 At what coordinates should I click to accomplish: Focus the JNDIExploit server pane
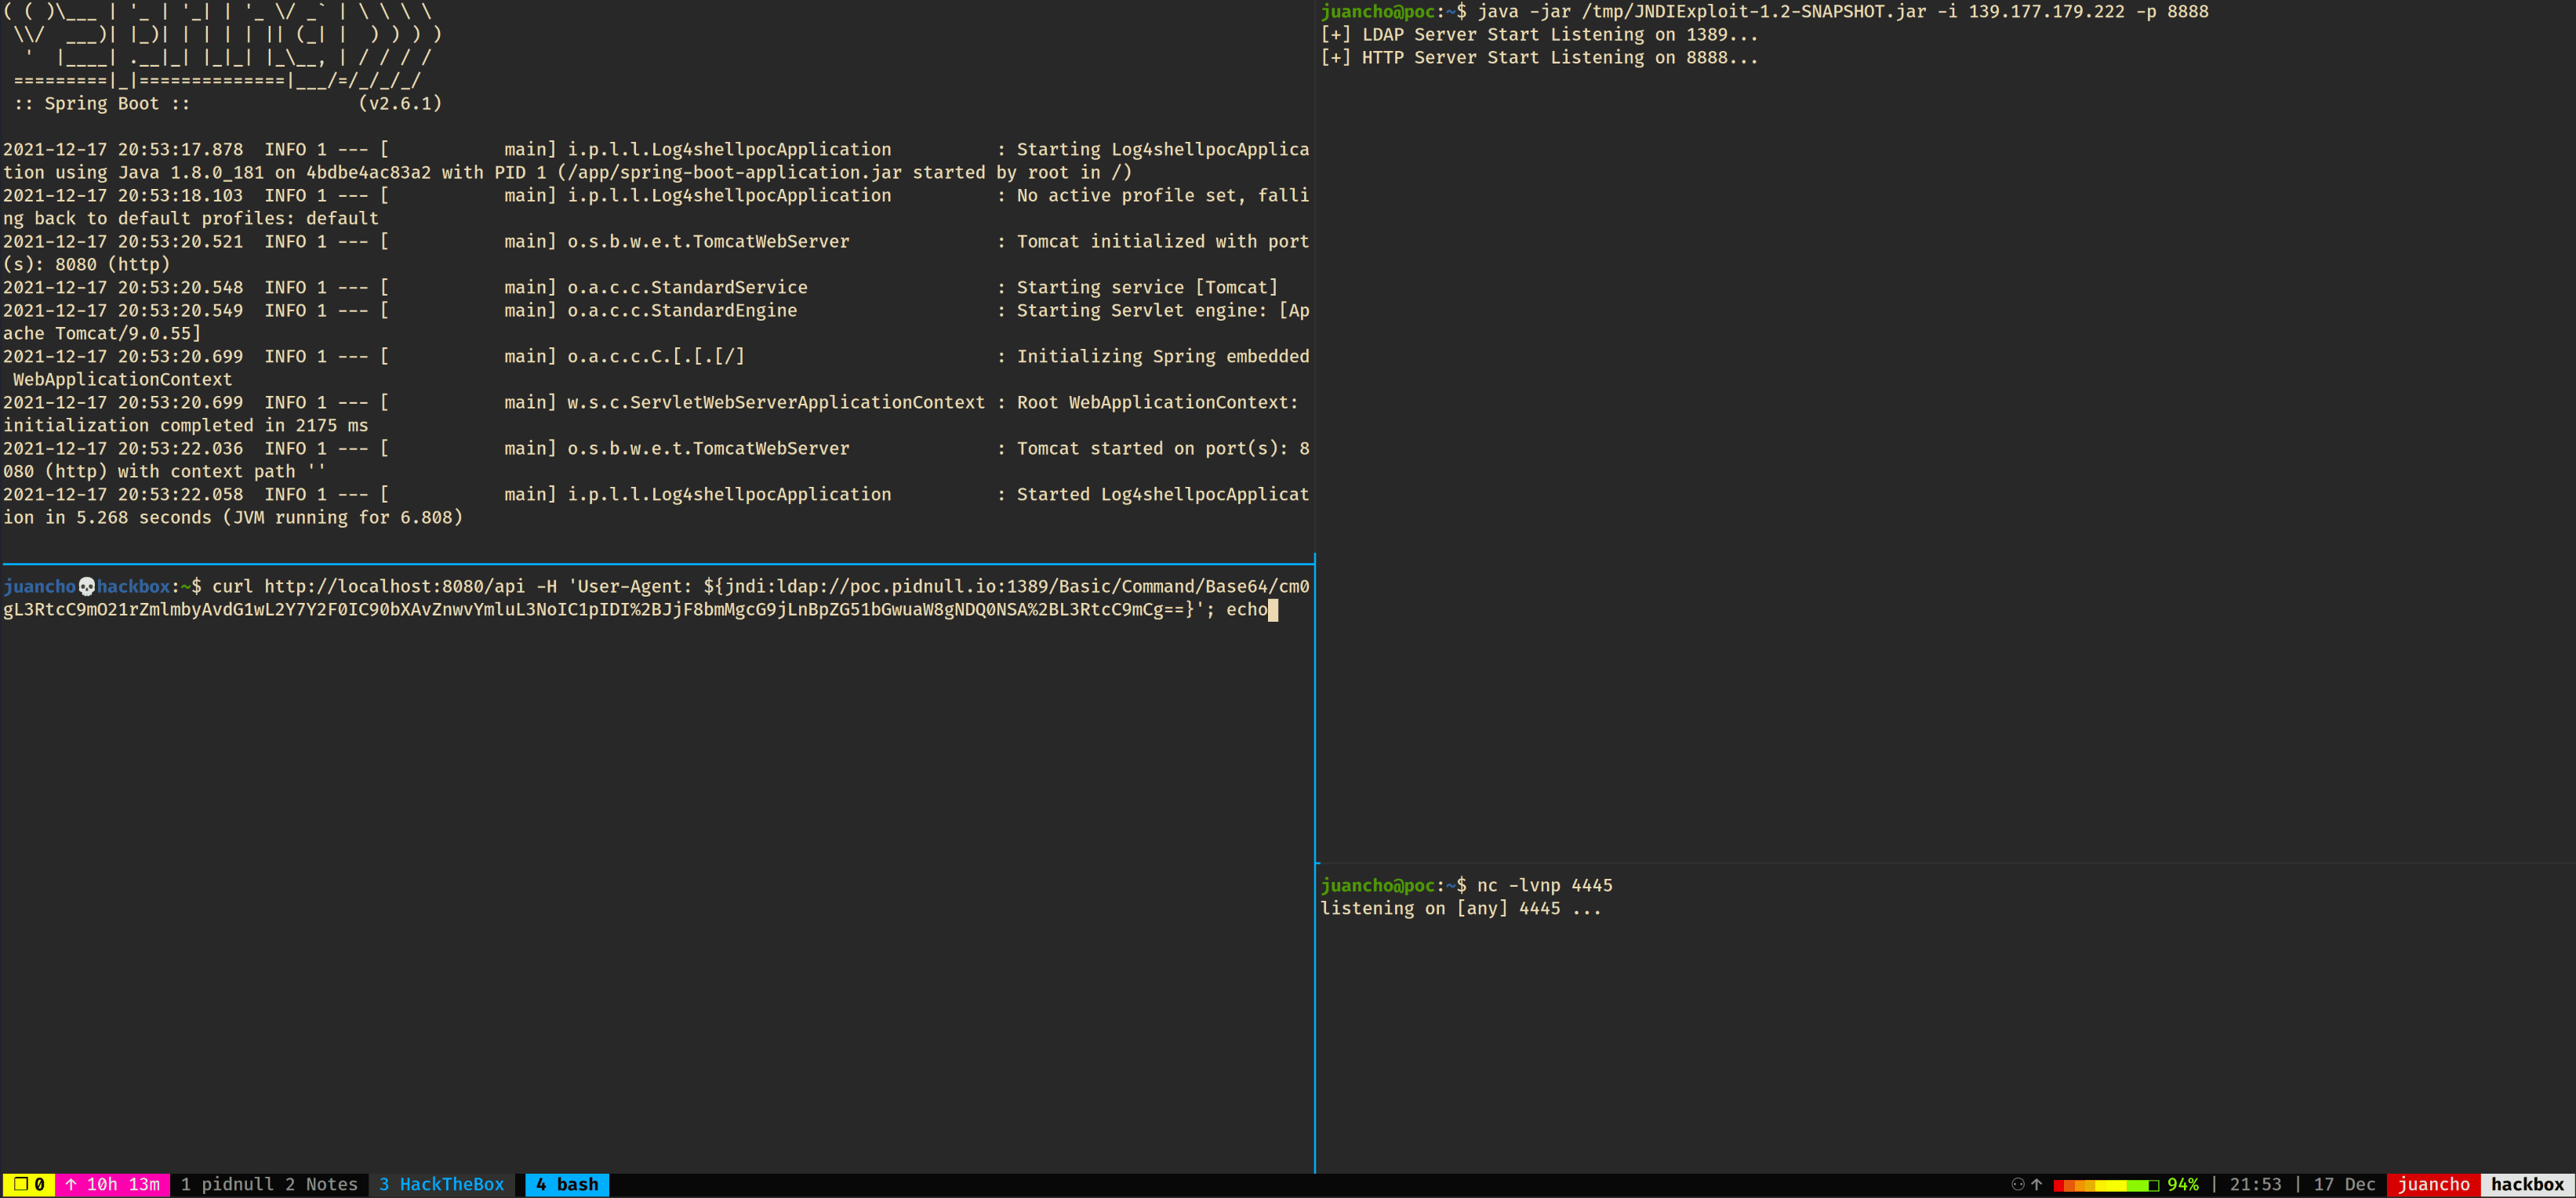click(1940, 430)
